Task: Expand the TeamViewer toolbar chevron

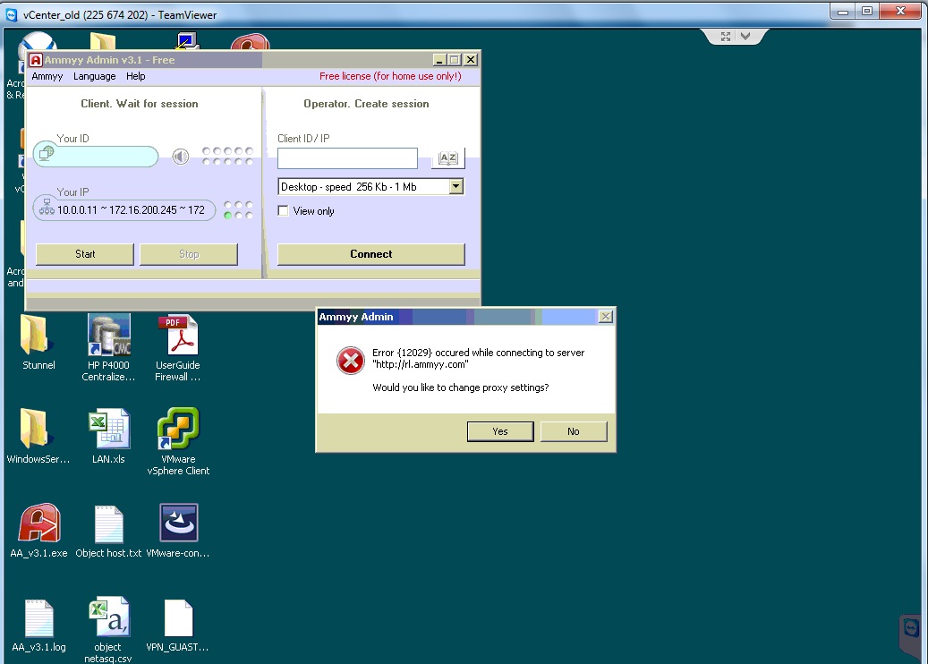Action: (745, 36)
